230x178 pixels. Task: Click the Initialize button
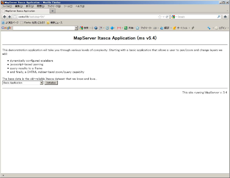(51, 83)
